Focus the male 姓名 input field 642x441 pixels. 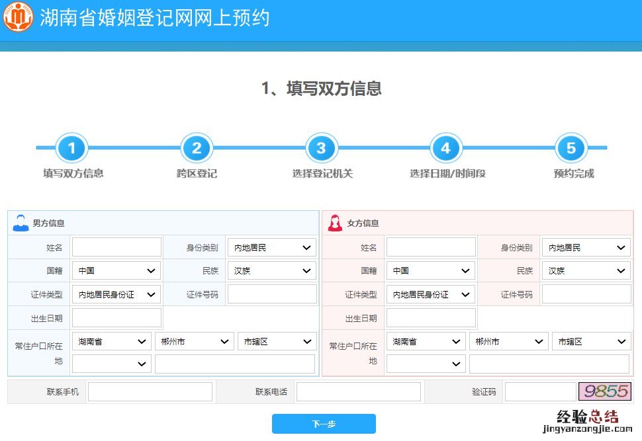click(116, 247)
